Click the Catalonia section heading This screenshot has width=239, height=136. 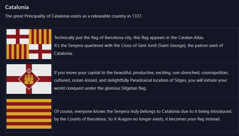click(x=17, y=7)
